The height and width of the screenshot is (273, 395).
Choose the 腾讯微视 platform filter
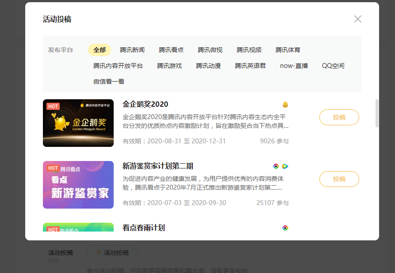click(x=210, y=50)
